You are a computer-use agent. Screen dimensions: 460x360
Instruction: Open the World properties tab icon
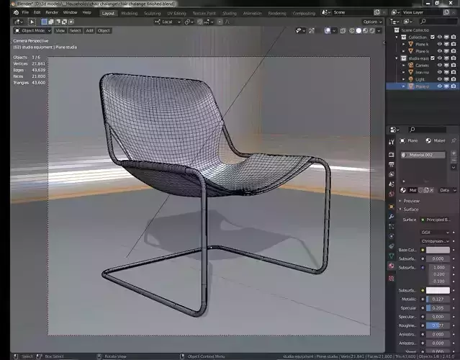click(x=392, y=194)
